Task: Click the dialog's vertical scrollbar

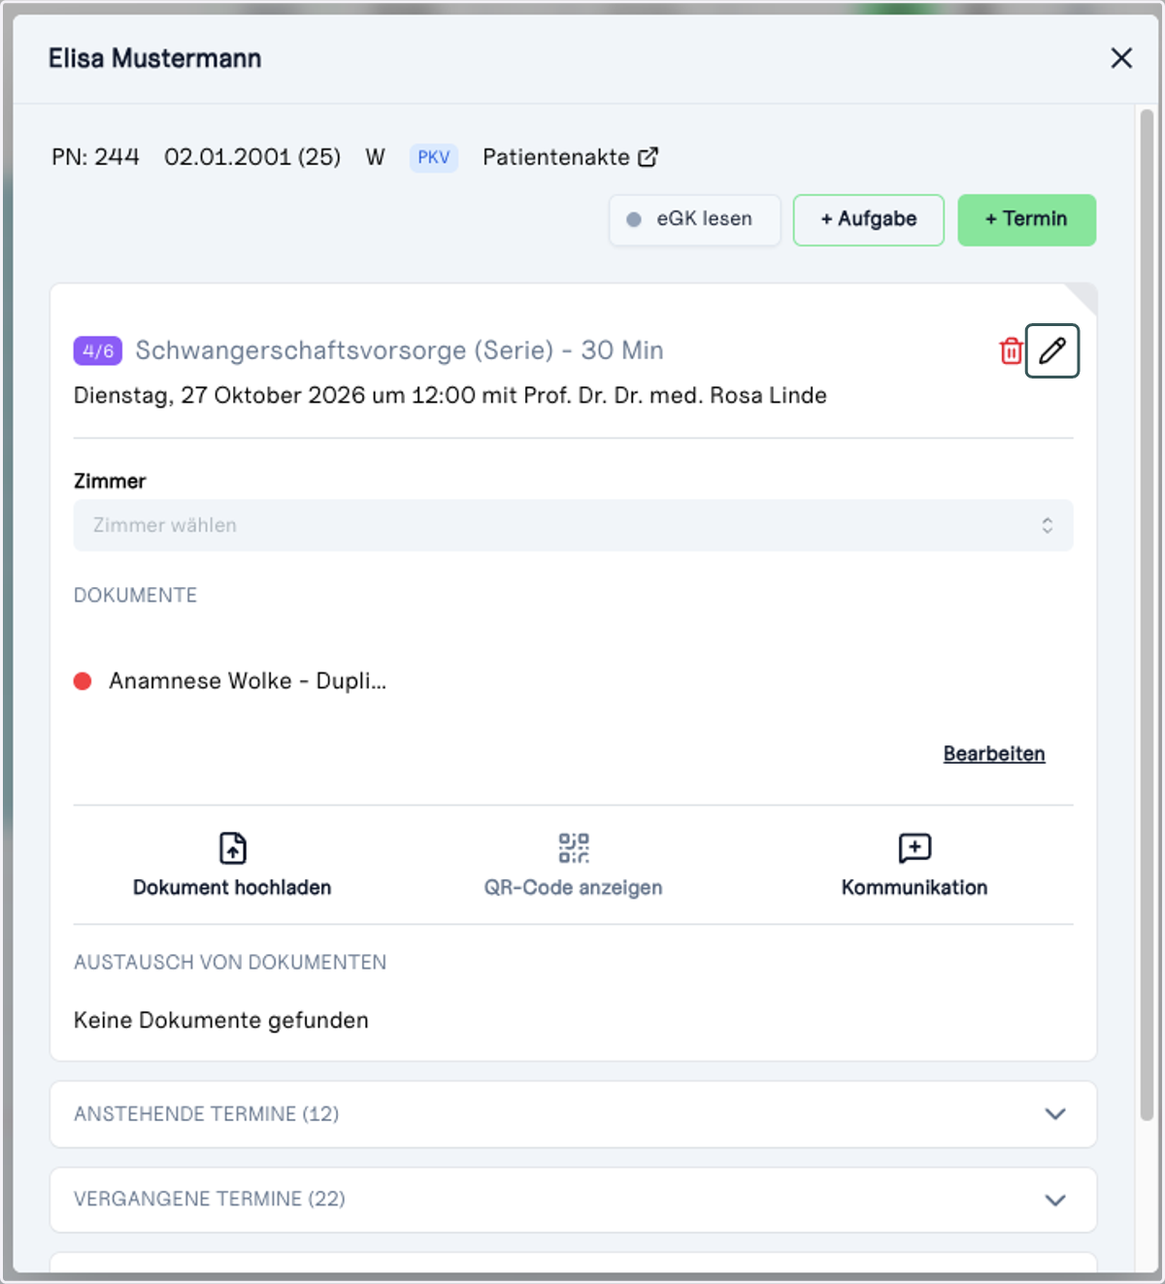Action: point(1147,615)
